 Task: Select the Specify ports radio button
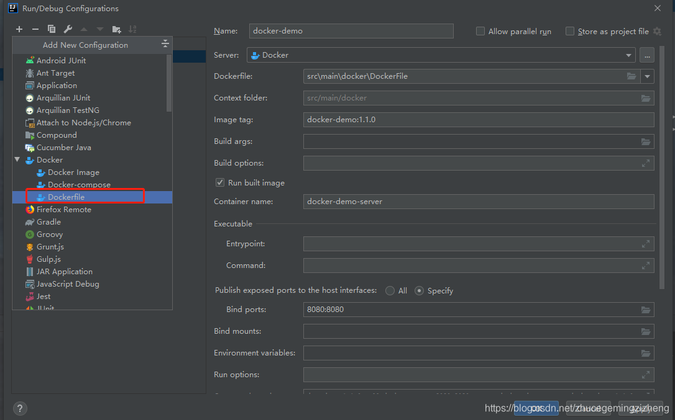click(419, 291)
